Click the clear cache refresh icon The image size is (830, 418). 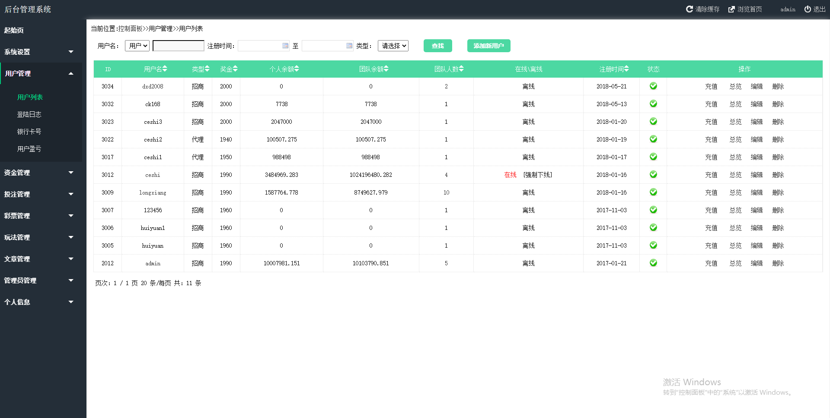tap(689, 9)
